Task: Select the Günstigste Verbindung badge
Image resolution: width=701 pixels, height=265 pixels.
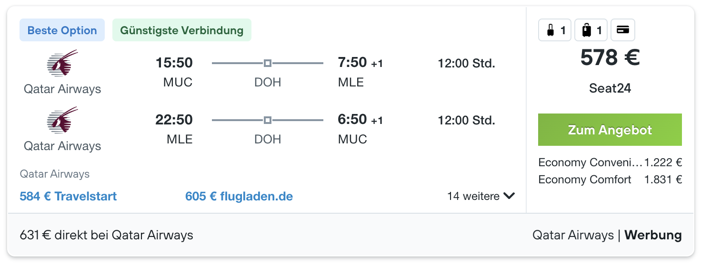Action: [181, 30]
